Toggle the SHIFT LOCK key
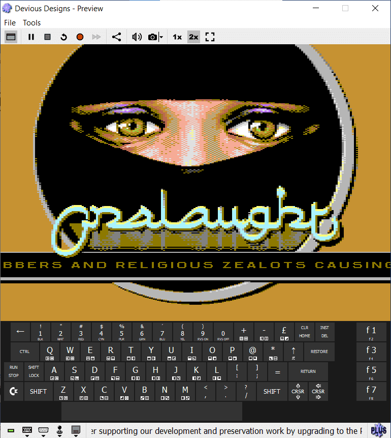Screen dimensions: 391x438 click(x=34, y=371)
